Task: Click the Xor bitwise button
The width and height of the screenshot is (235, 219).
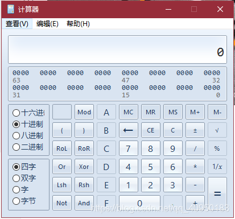Action: [84, 167]
